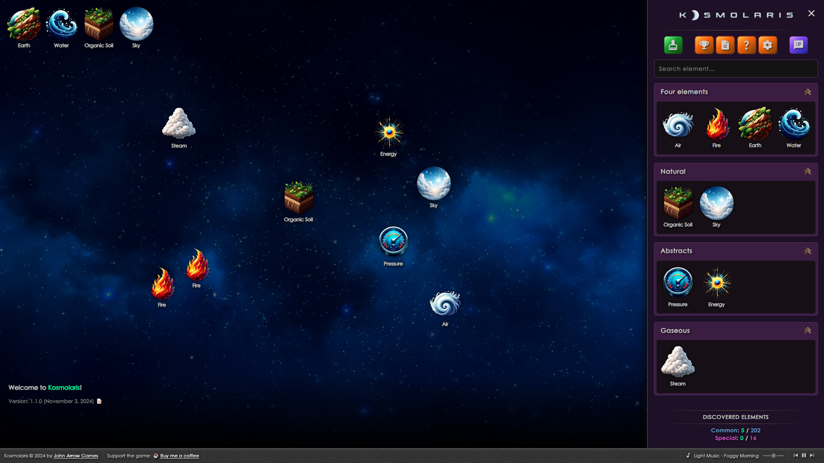Click the Search element input field
Image resolution: width=824 pixels, height=463 pixels.
pos(736,69)
